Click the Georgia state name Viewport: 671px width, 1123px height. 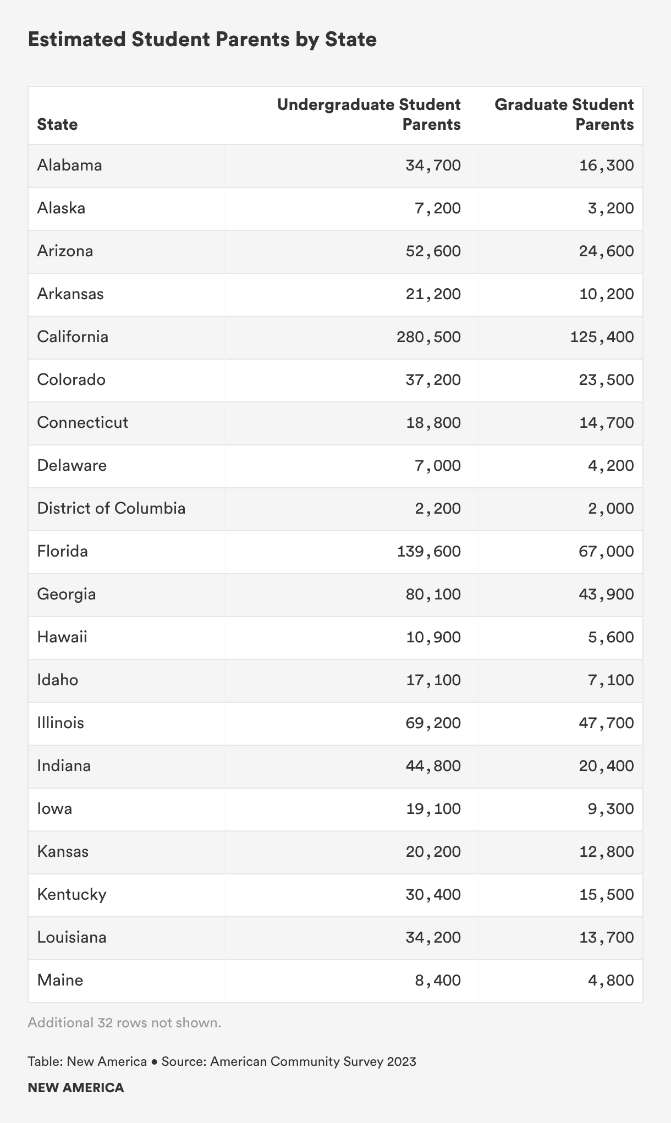tap(67, 594)
